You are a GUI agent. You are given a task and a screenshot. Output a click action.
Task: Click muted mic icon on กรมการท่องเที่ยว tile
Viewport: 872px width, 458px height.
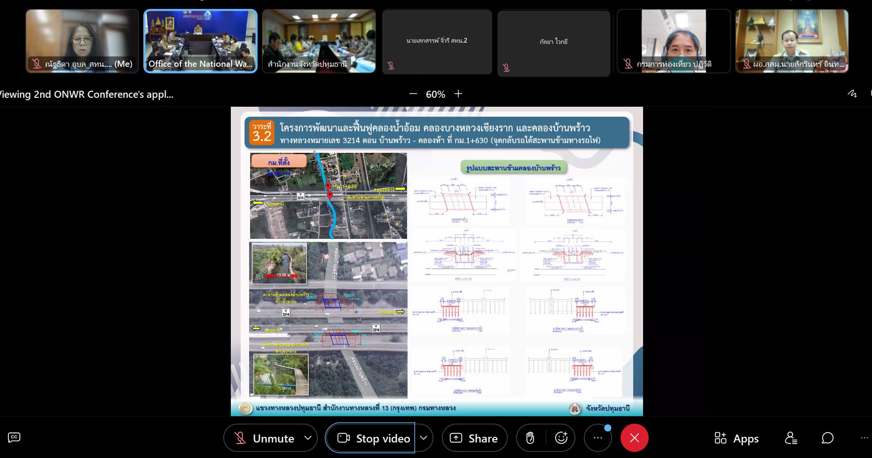(x=628, y=64)
